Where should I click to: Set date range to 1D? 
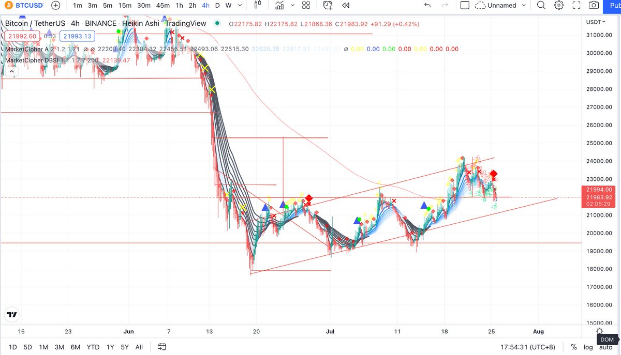tap(13, 347)
